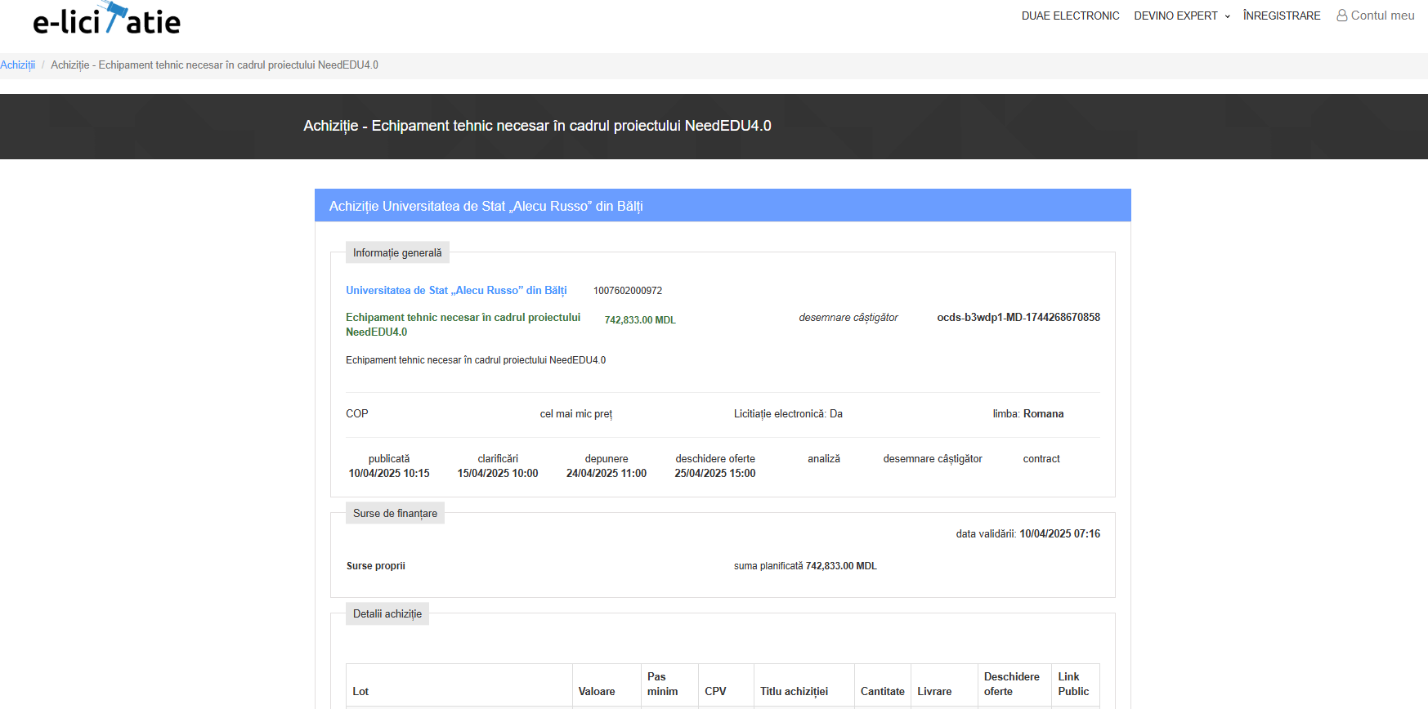
Task: Click the e-licitatie logo
Action: click(106, 20)
